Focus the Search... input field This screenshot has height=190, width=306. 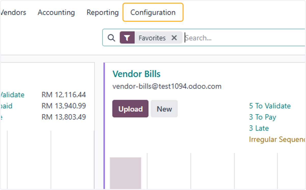click(245, 38)
